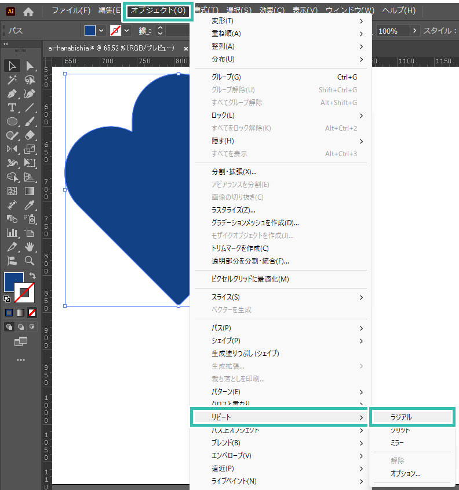
Task: Expand the パス(P) submenu arrow
Action: [361, 328]
